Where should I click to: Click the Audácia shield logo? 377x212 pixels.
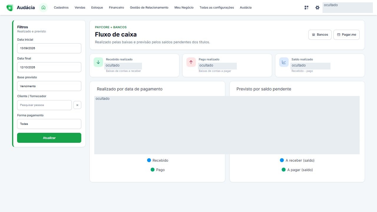click(x=10, y=8)
